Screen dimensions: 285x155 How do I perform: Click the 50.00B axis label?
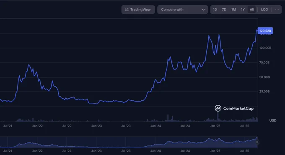coord(264,77)
